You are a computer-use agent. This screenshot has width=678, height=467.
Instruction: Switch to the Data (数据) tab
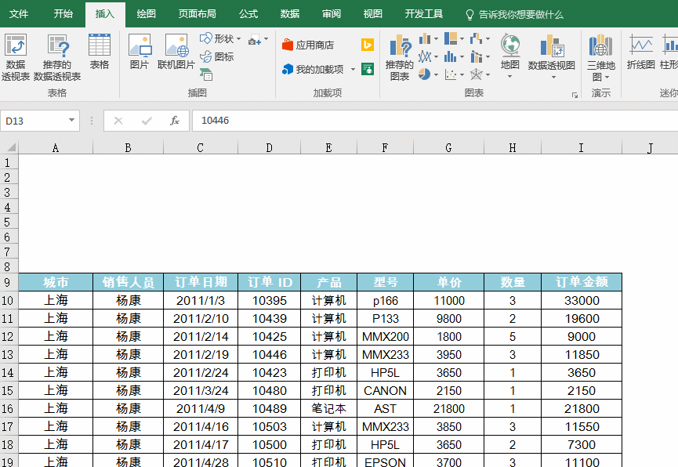point(290,14)
